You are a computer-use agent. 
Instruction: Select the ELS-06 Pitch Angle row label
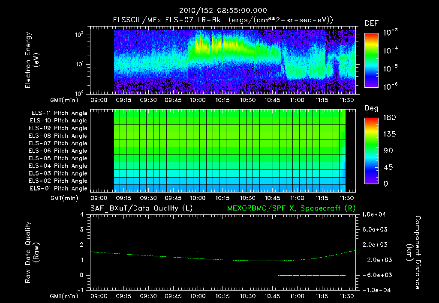(x=58, y=151)
